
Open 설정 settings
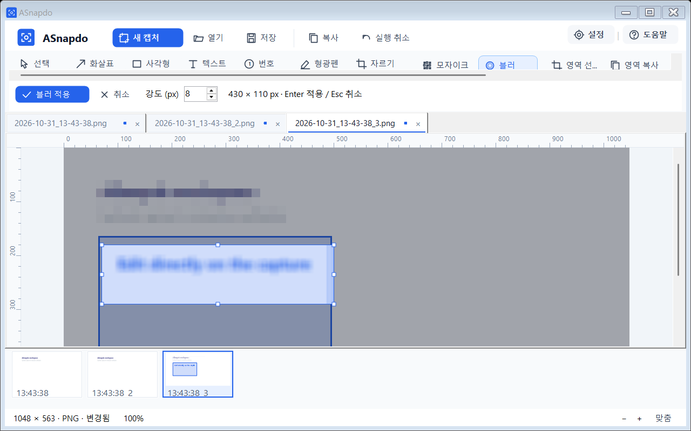coord(591,35)
